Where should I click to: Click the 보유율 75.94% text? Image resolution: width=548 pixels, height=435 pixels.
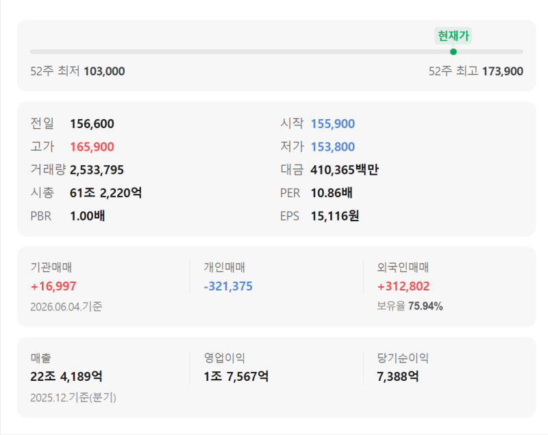[x=410, y=306]
